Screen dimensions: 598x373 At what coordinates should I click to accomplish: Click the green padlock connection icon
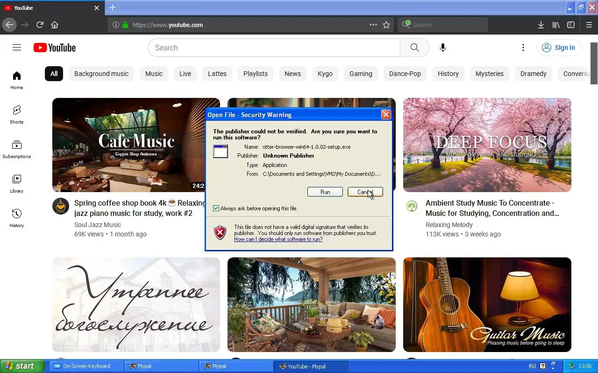[x=125, y=25]
